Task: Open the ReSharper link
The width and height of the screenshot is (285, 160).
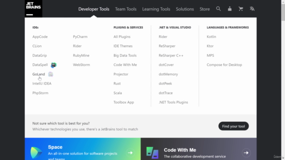Action: [x=167, y=46]
